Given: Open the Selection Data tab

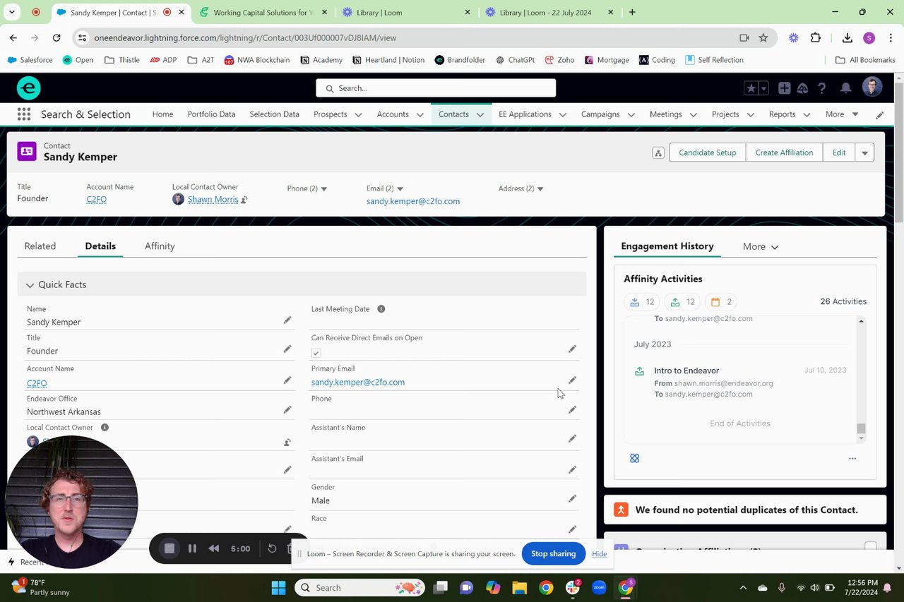Looking at the screenshot, I should [x=274, y=114].
